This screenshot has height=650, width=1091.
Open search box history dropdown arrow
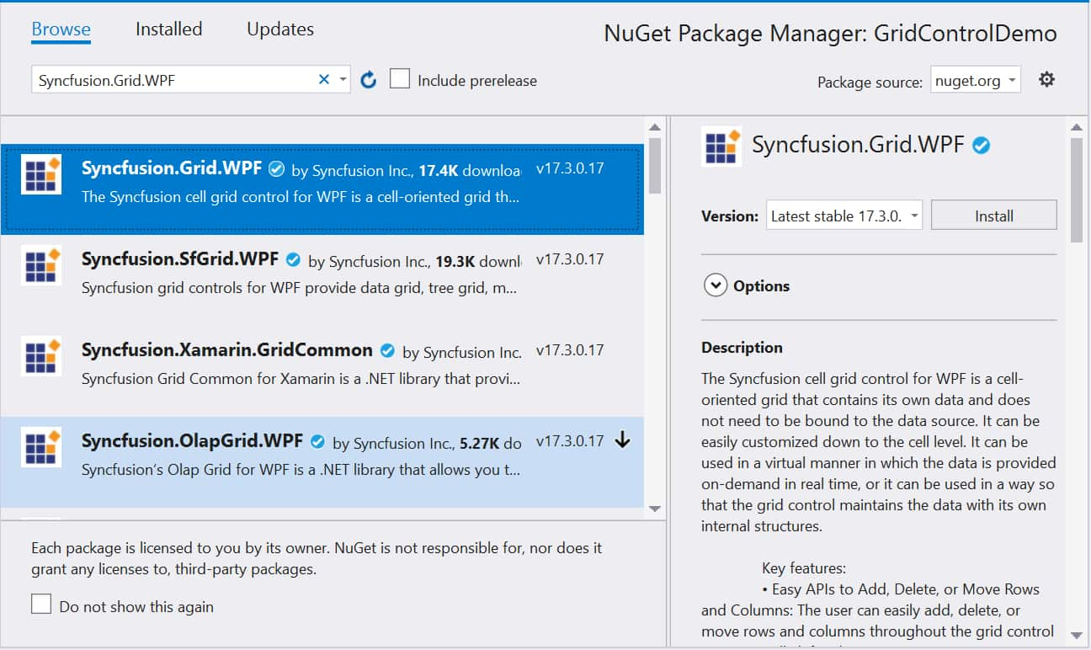(343, 80)
